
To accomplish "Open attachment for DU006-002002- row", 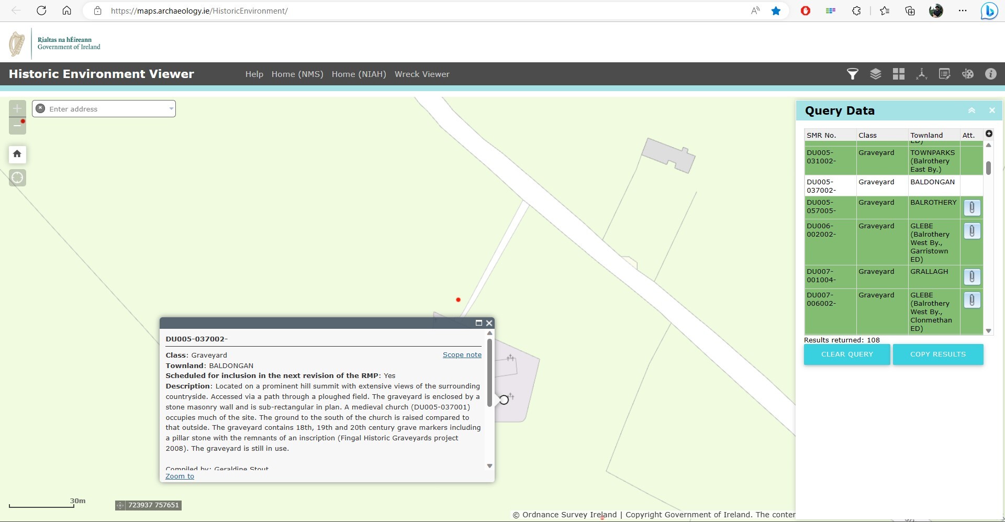I will pyautogui.click(x=972, y=231).
